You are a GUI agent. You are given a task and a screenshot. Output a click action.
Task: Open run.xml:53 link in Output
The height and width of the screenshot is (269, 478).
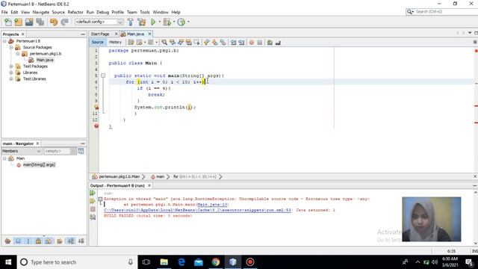pyautogui.click(x=197, y=210)
